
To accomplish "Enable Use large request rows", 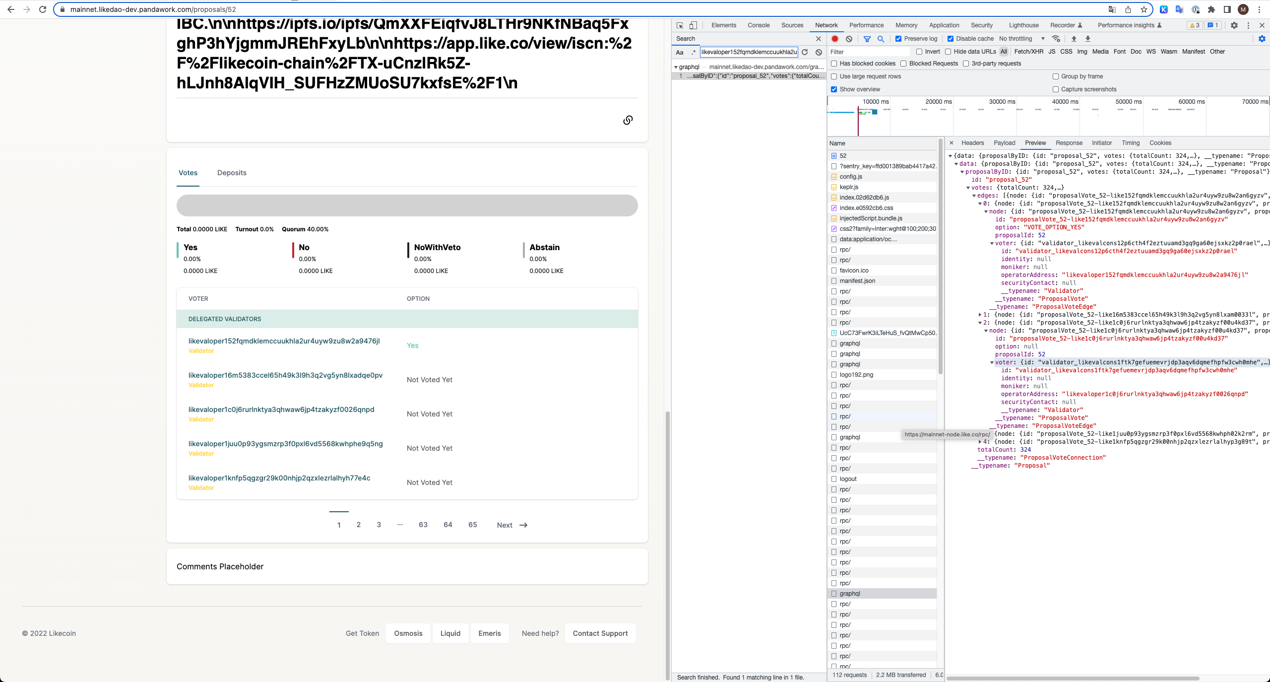I will coord(834,76).
